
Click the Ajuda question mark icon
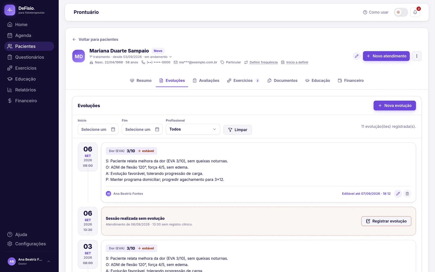[x=10, y=234]
